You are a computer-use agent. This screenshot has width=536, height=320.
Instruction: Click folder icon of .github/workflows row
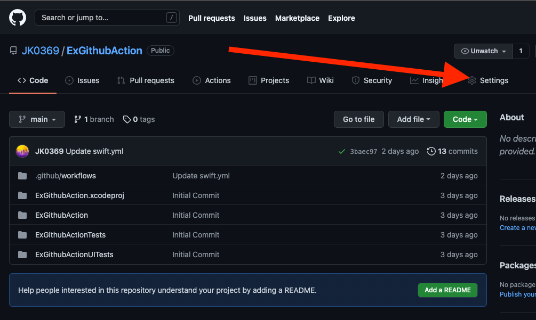pyautogui.click(x=22, y=176)
